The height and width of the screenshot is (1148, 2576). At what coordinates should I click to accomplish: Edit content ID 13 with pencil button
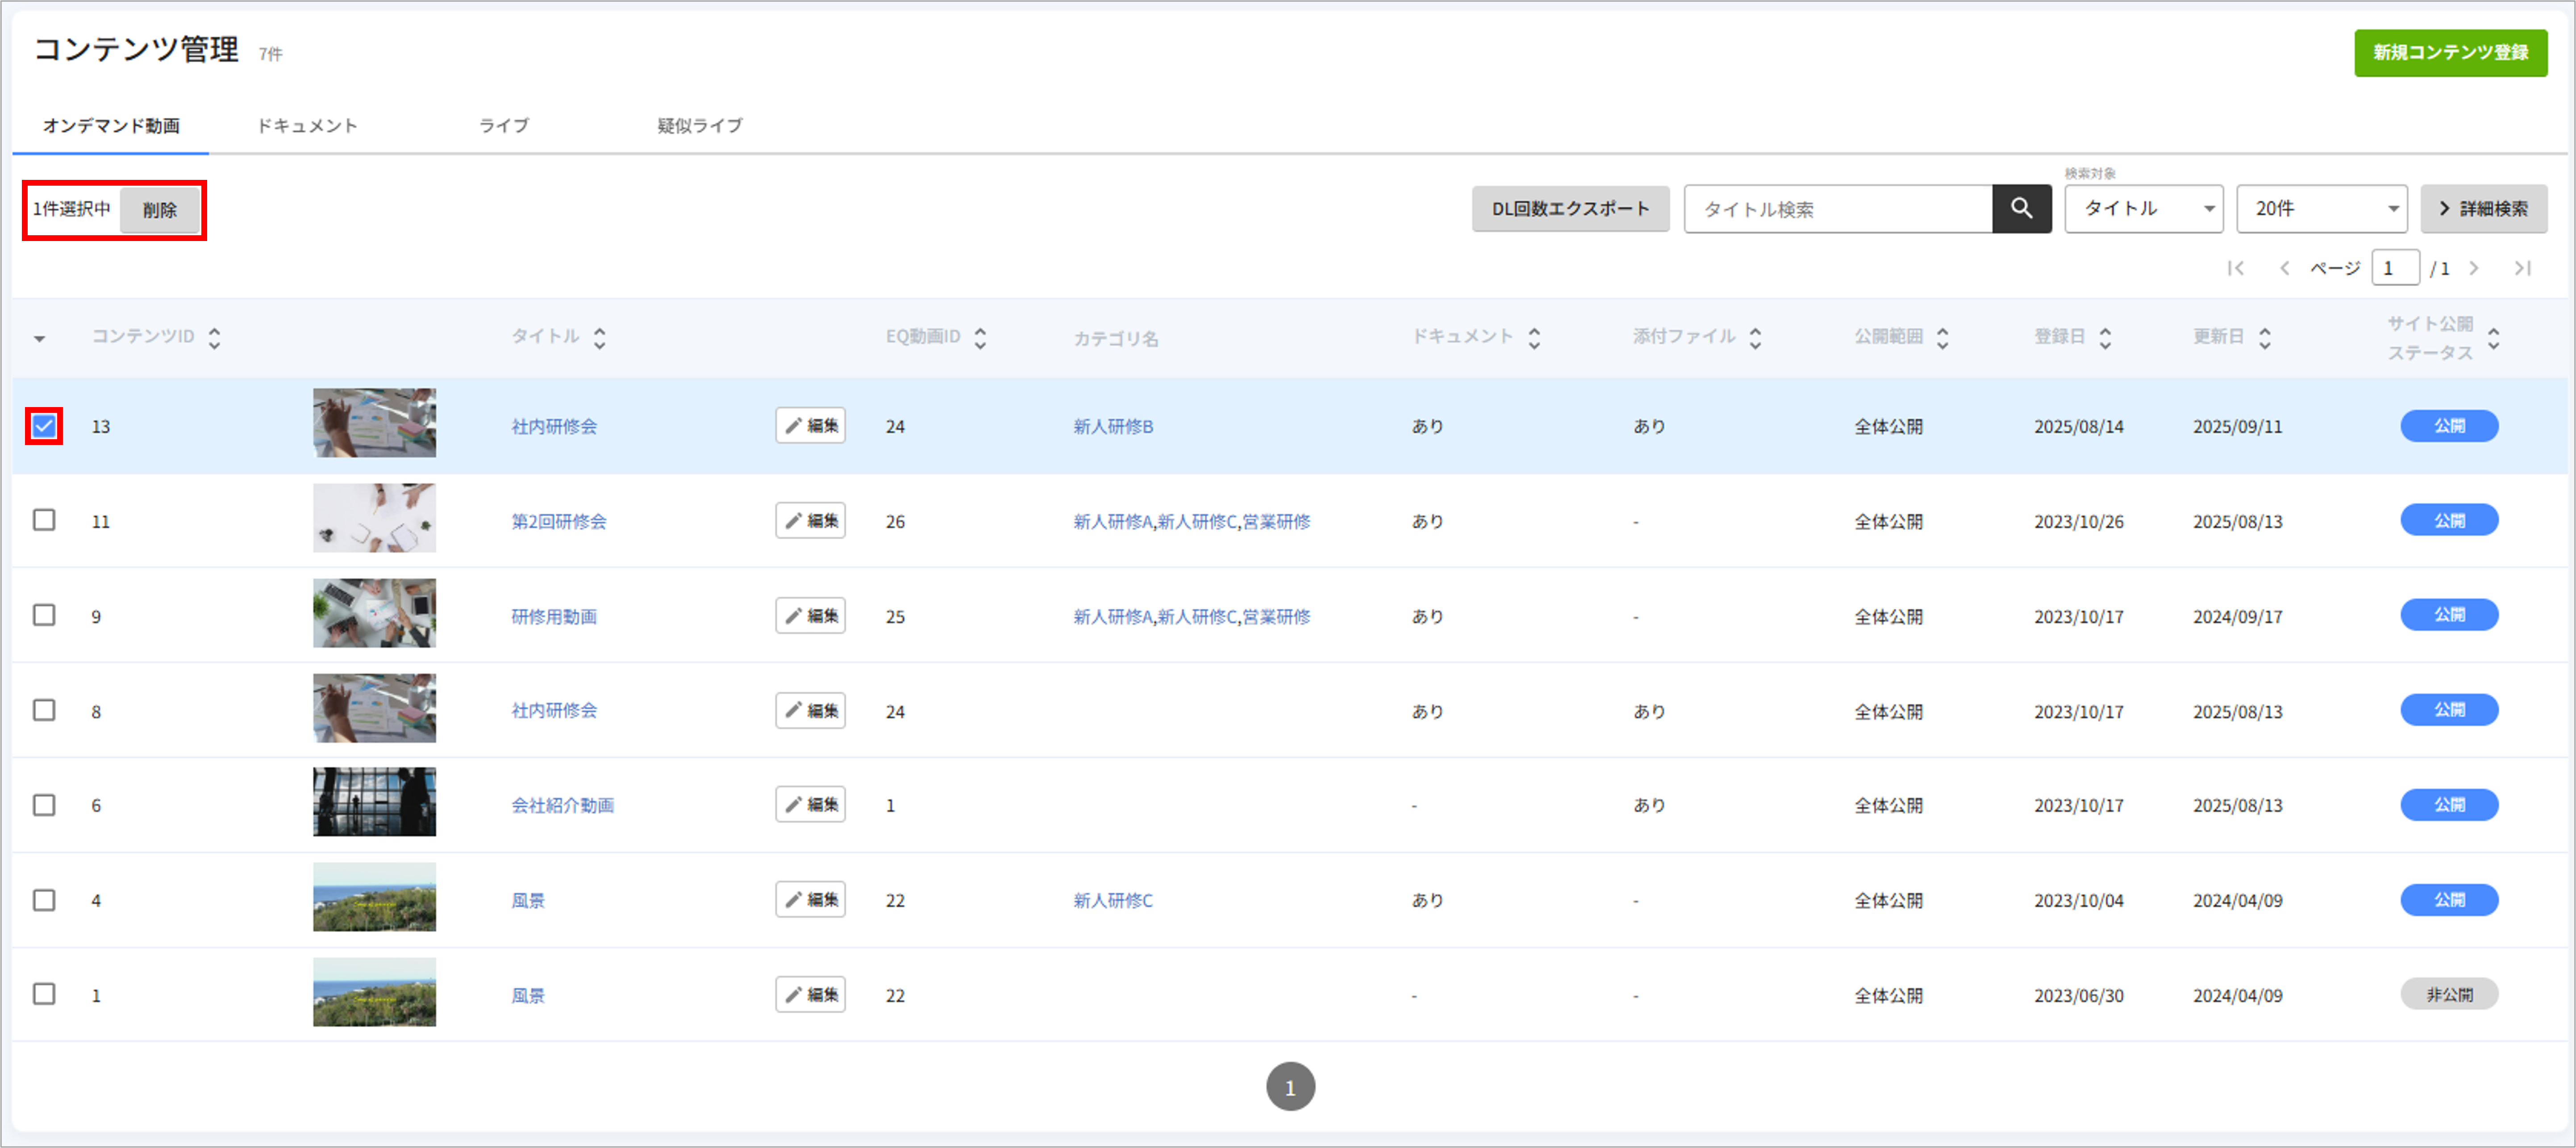(810, 426)
